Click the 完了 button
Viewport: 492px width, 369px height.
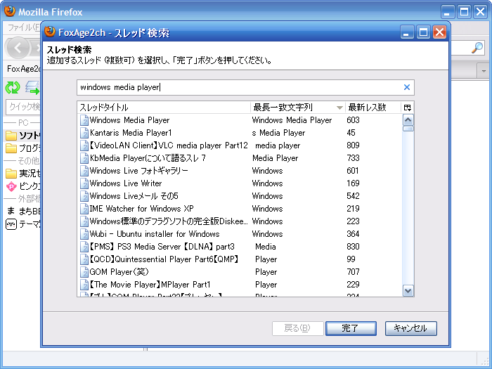tap(351, 328)
